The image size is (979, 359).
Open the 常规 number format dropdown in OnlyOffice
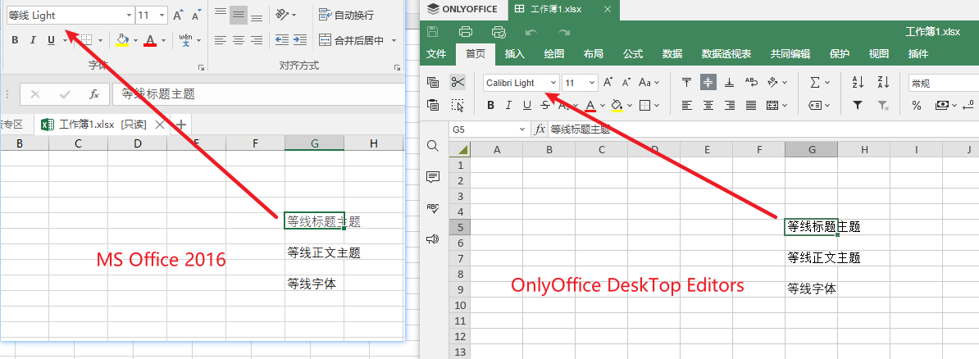944,83
